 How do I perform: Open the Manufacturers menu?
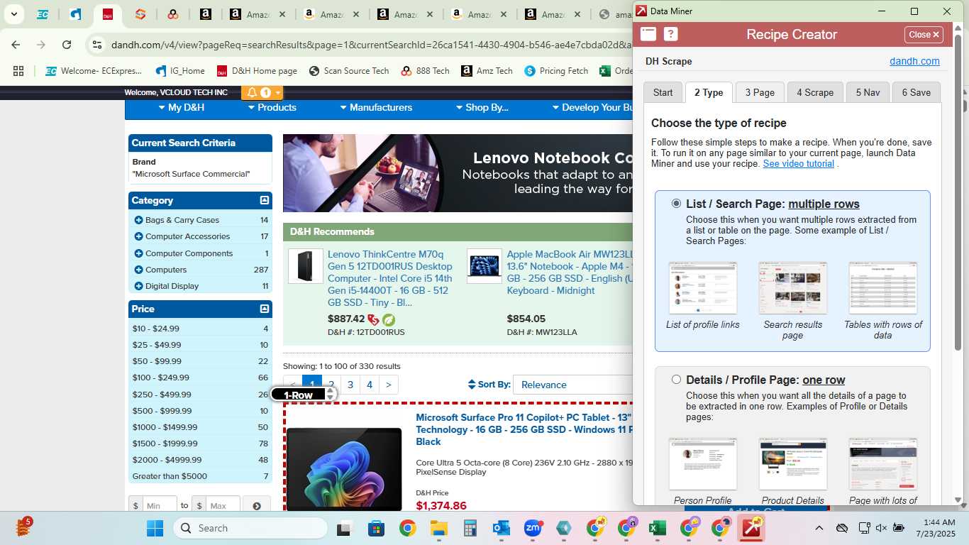click(375, 107)
